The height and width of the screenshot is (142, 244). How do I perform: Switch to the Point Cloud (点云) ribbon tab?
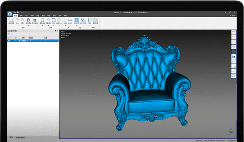(27, 15)
